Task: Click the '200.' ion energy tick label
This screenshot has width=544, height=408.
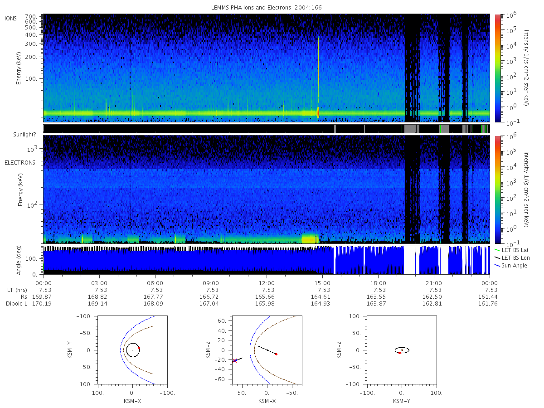Action: tap(31, 57)
